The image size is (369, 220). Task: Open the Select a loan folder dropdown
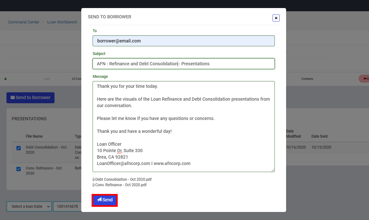(x=29, y=206)
